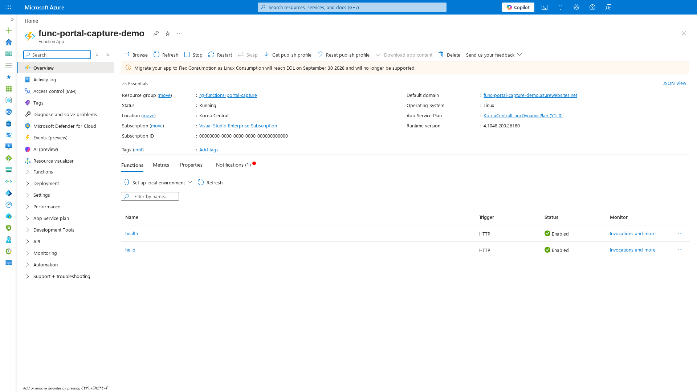Open KoreaCentralLinuxDynamicPlan link
Screen dimensions: 697x392
tap(523, 115)
